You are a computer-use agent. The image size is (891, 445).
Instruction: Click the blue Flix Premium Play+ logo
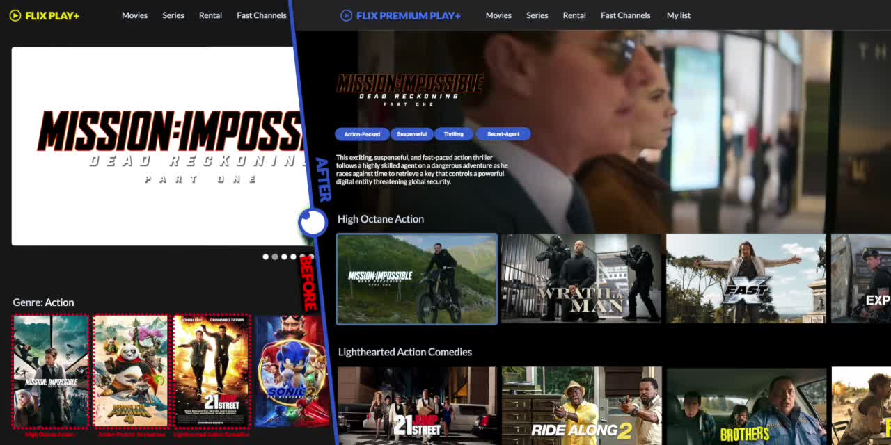pos(400,15)
